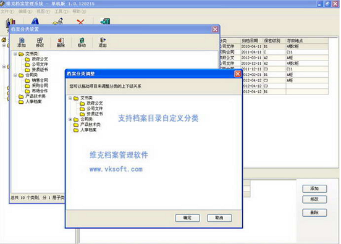This screenshot has height=244, width=341.
Task: Select 资质证书 in 档案分类设置 tree
Action: [x=40, y=70]
